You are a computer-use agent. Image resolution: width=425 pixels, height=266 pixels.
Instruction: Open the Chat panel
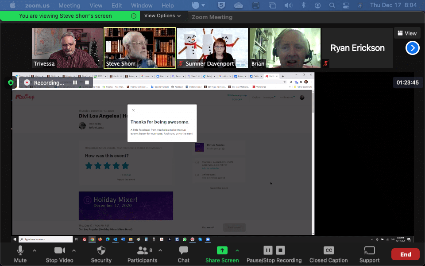pos(184,251)
